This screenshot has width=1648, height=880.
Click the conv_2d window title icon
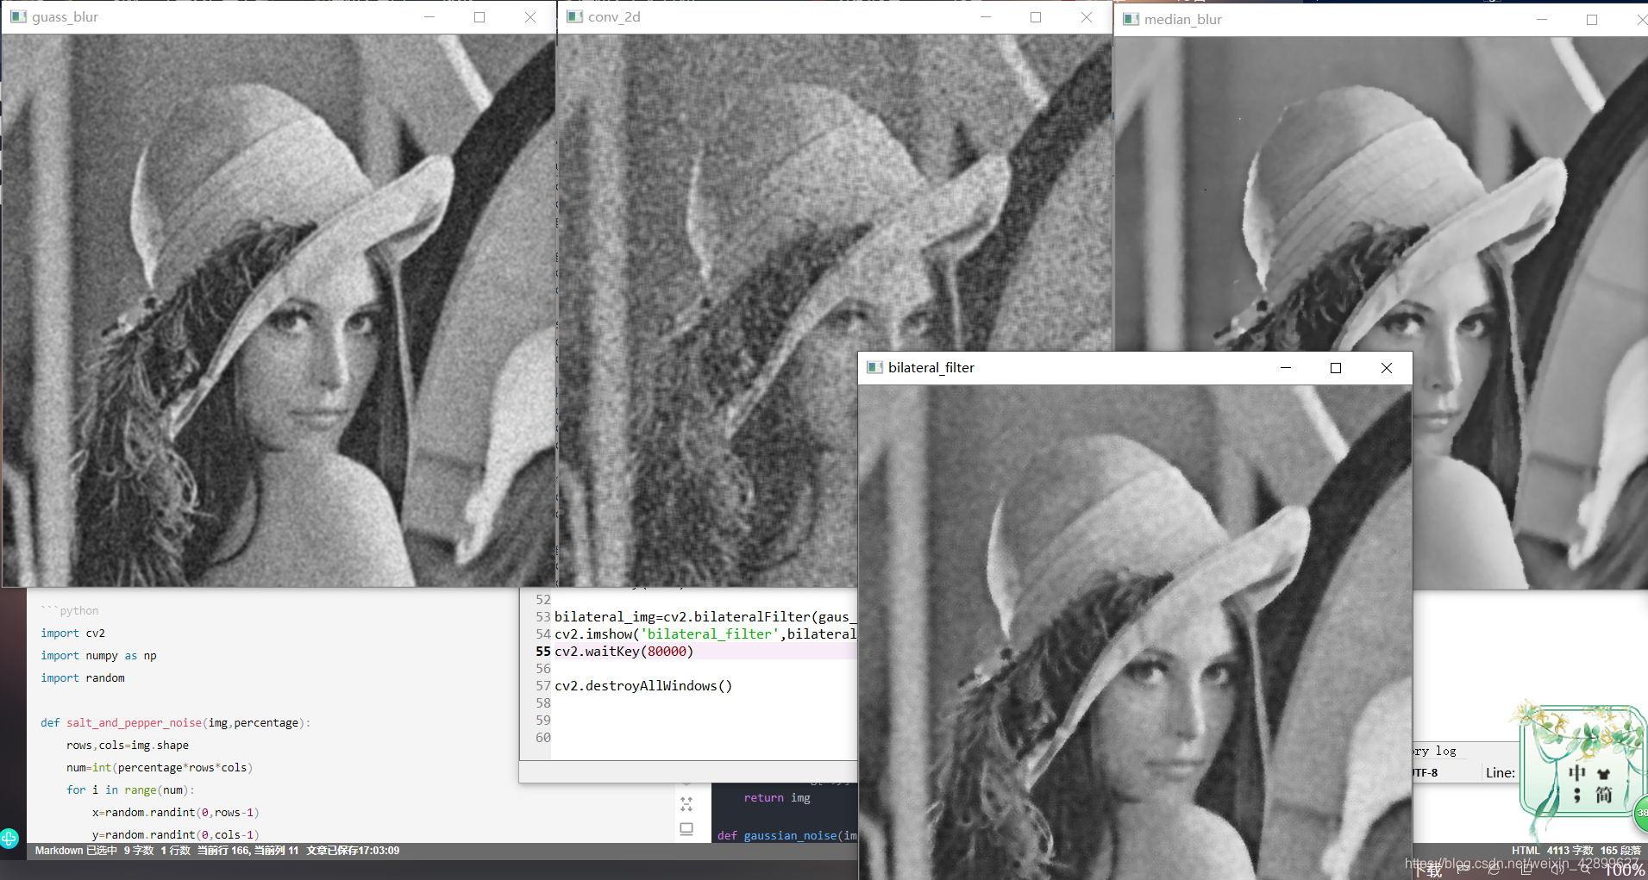point(574,16)
